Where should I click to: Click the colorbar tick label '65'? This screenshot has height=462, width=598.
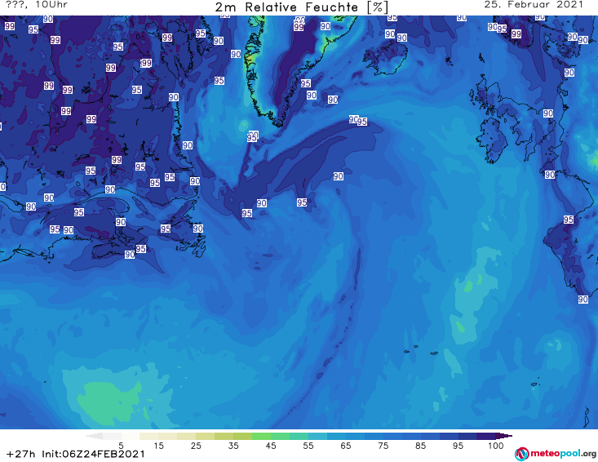tap(346, 446)
